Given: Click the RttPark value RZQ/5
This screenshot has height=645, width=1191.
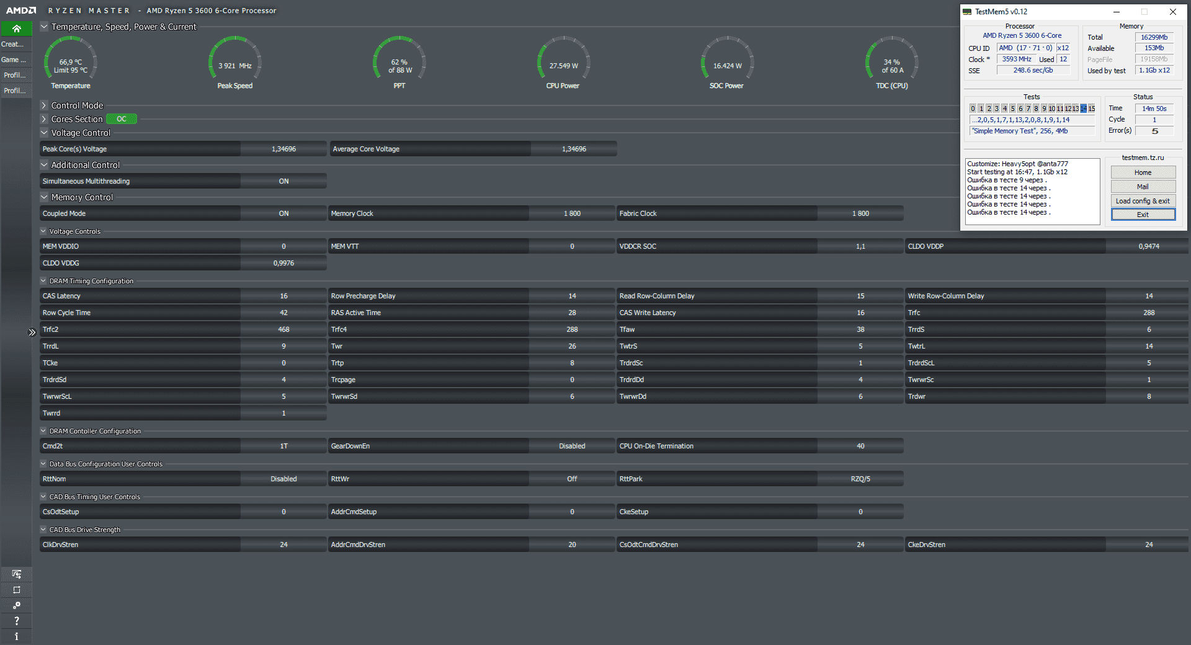Looking at the screenshot, I should 860,479.
